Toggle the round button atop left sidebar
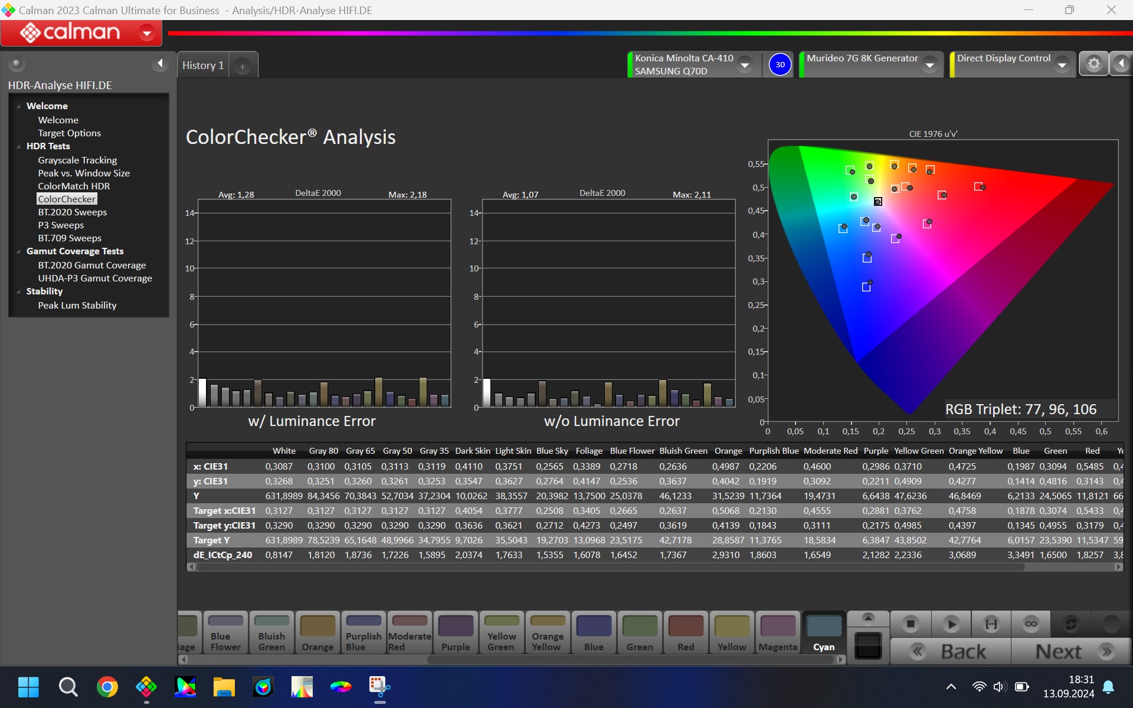1133x708 pixels. 17,63
